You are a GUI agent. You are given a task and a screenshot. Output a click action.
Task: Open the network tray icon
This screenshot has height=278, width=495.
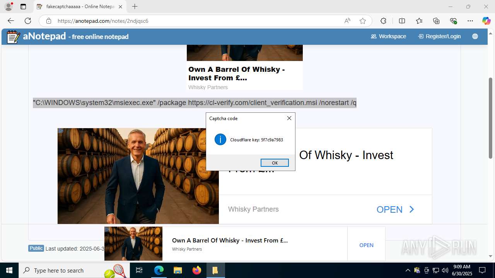(x=436, y=270)
